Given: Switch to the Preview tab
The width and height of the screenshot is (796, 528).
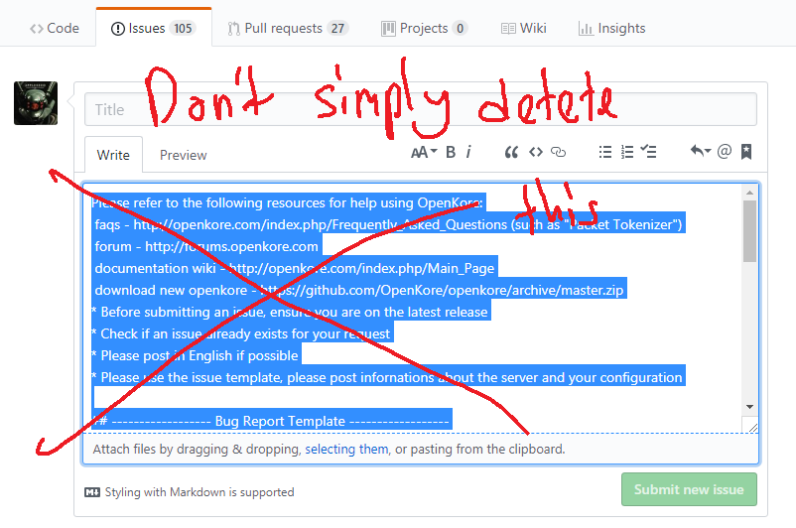Looking at the screenshot, I should click(184, 155).
